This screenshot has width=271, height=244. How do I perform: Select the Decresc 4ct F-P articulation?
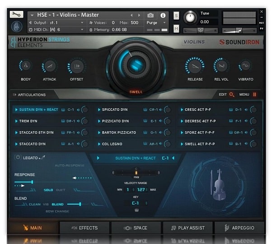[200, 121]
